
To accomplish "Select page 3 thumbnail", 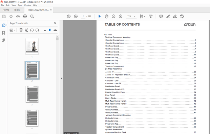I will click(32, 94).
